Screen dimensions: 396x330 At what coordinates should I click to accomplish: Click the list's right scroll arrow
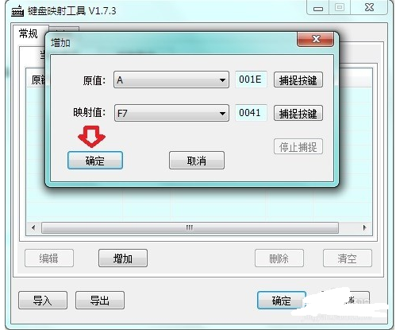click(364, 227)
